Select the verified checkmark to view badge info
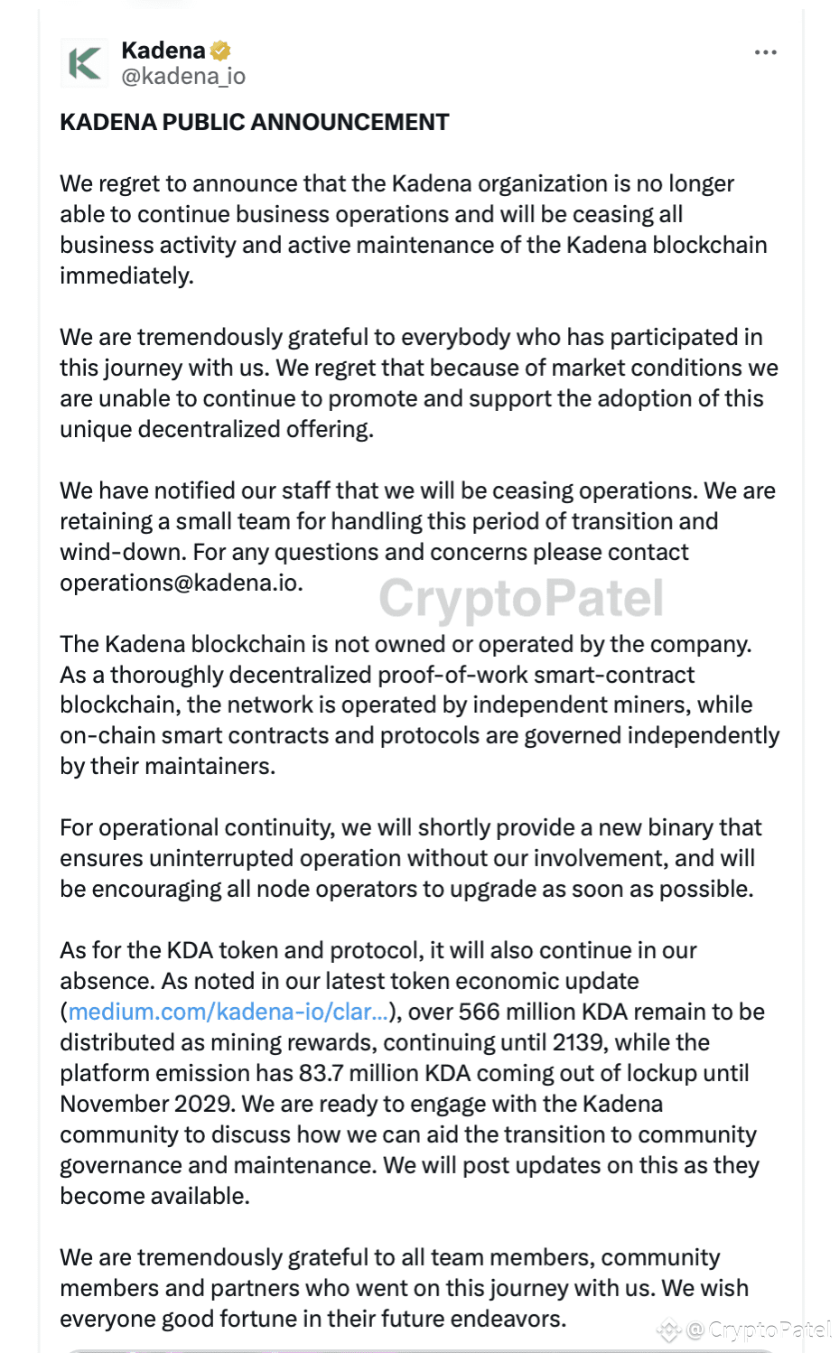 (219, 51)
